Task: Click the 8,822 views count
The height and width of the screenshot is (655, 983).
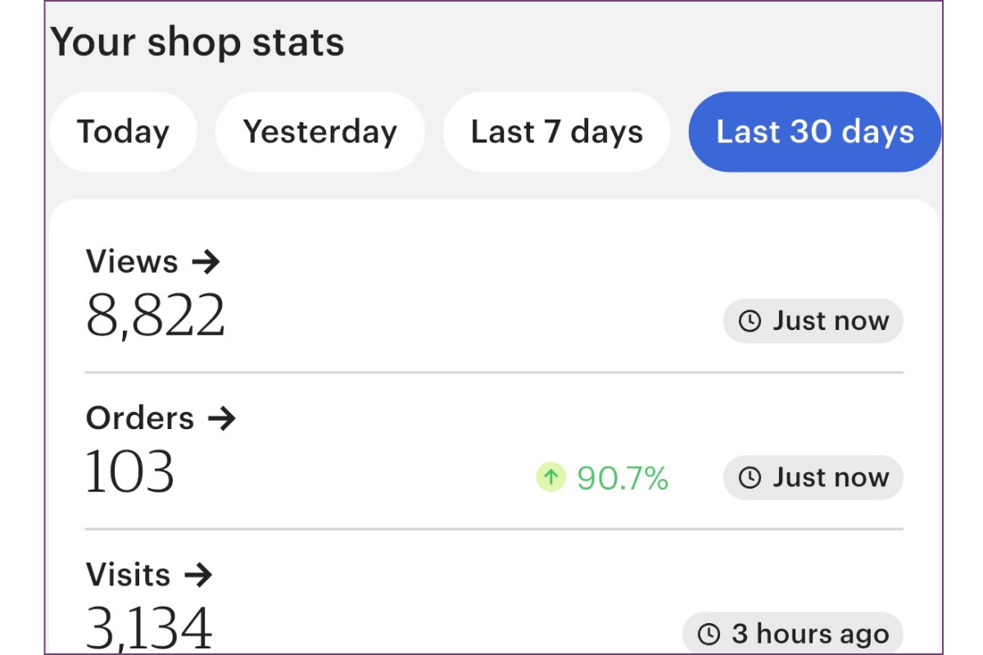Action: 155,316
